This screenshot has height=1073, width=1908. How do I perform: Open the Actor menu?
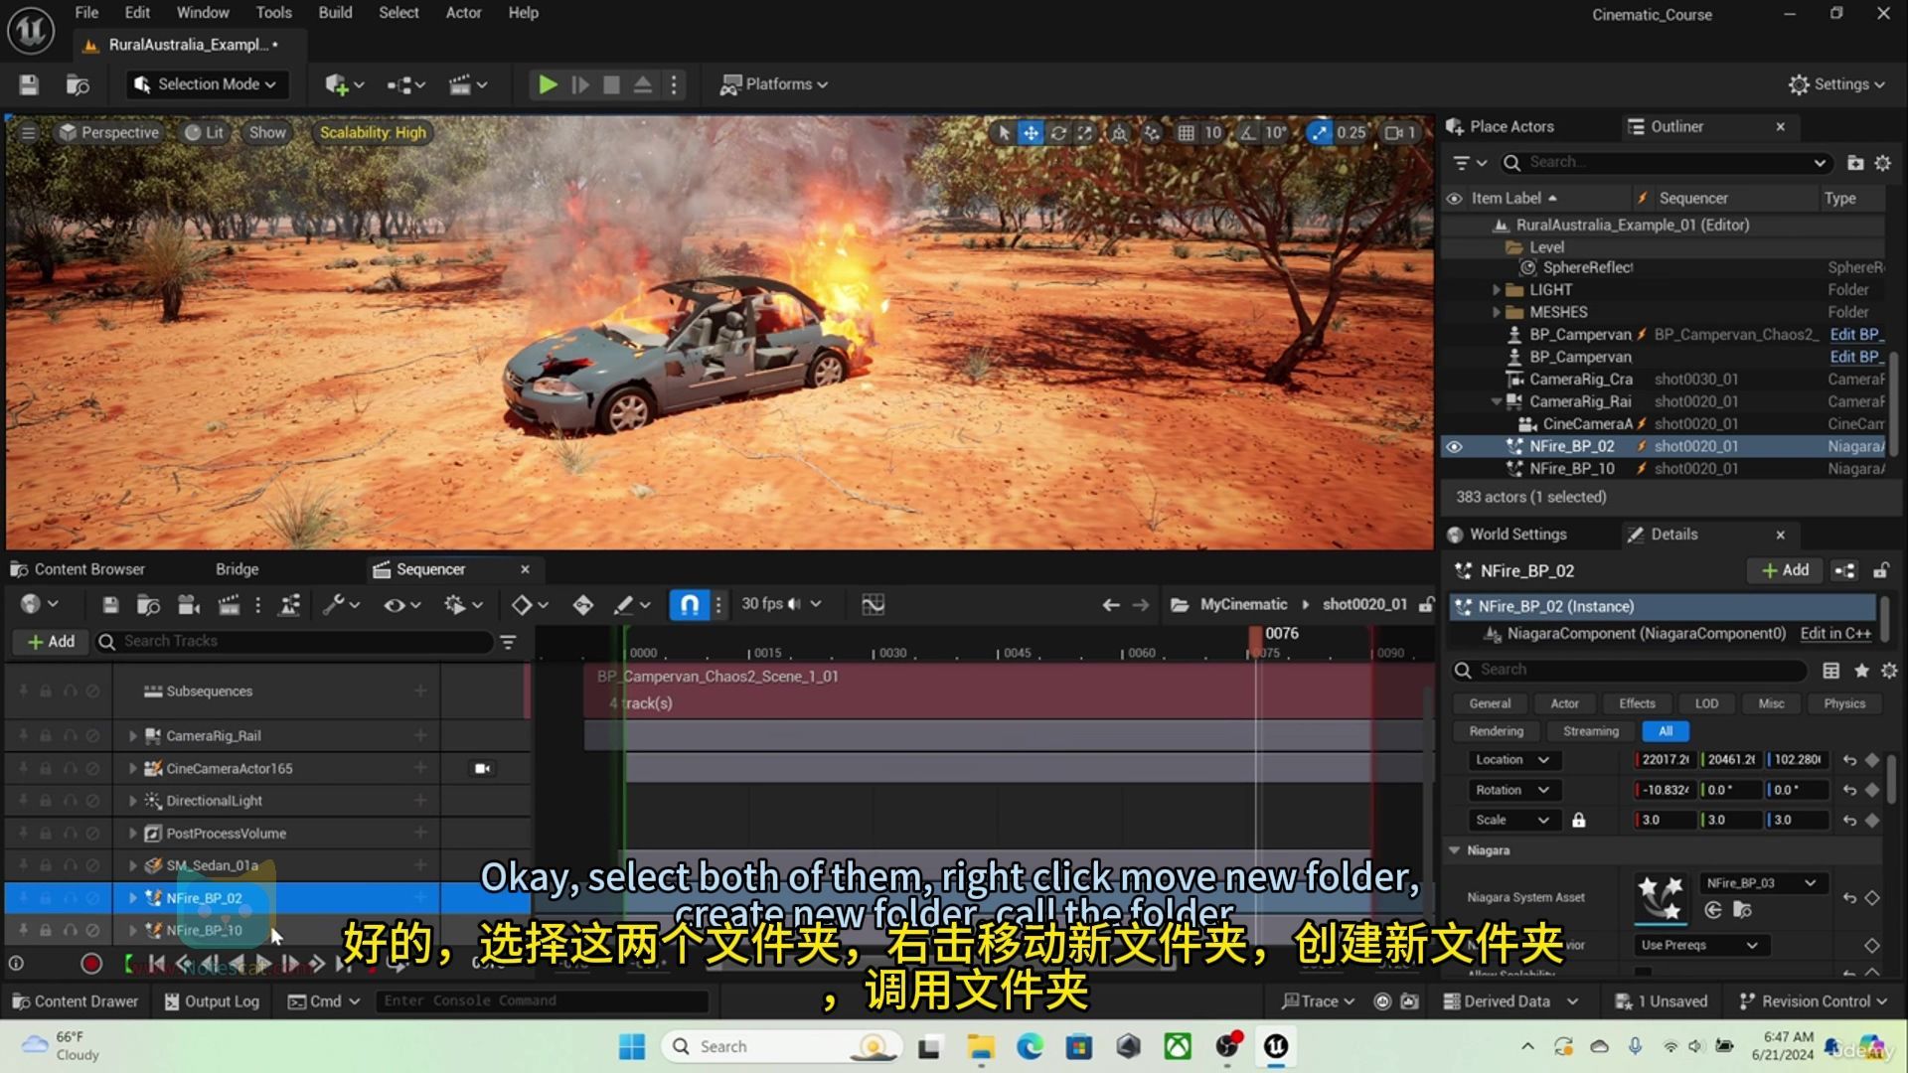pos(463,13)
